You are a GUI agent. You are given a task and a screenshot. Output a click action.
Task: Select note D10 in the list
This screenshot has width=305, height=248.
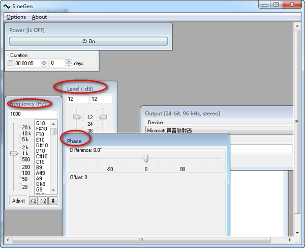coord(41,151)
